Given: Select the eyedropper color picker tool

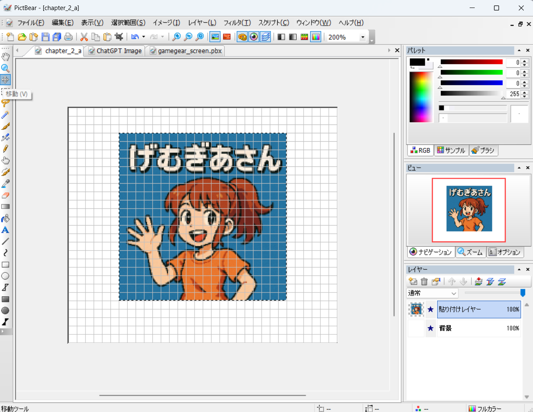Looking at the screenshot, I should click(5, 184).
